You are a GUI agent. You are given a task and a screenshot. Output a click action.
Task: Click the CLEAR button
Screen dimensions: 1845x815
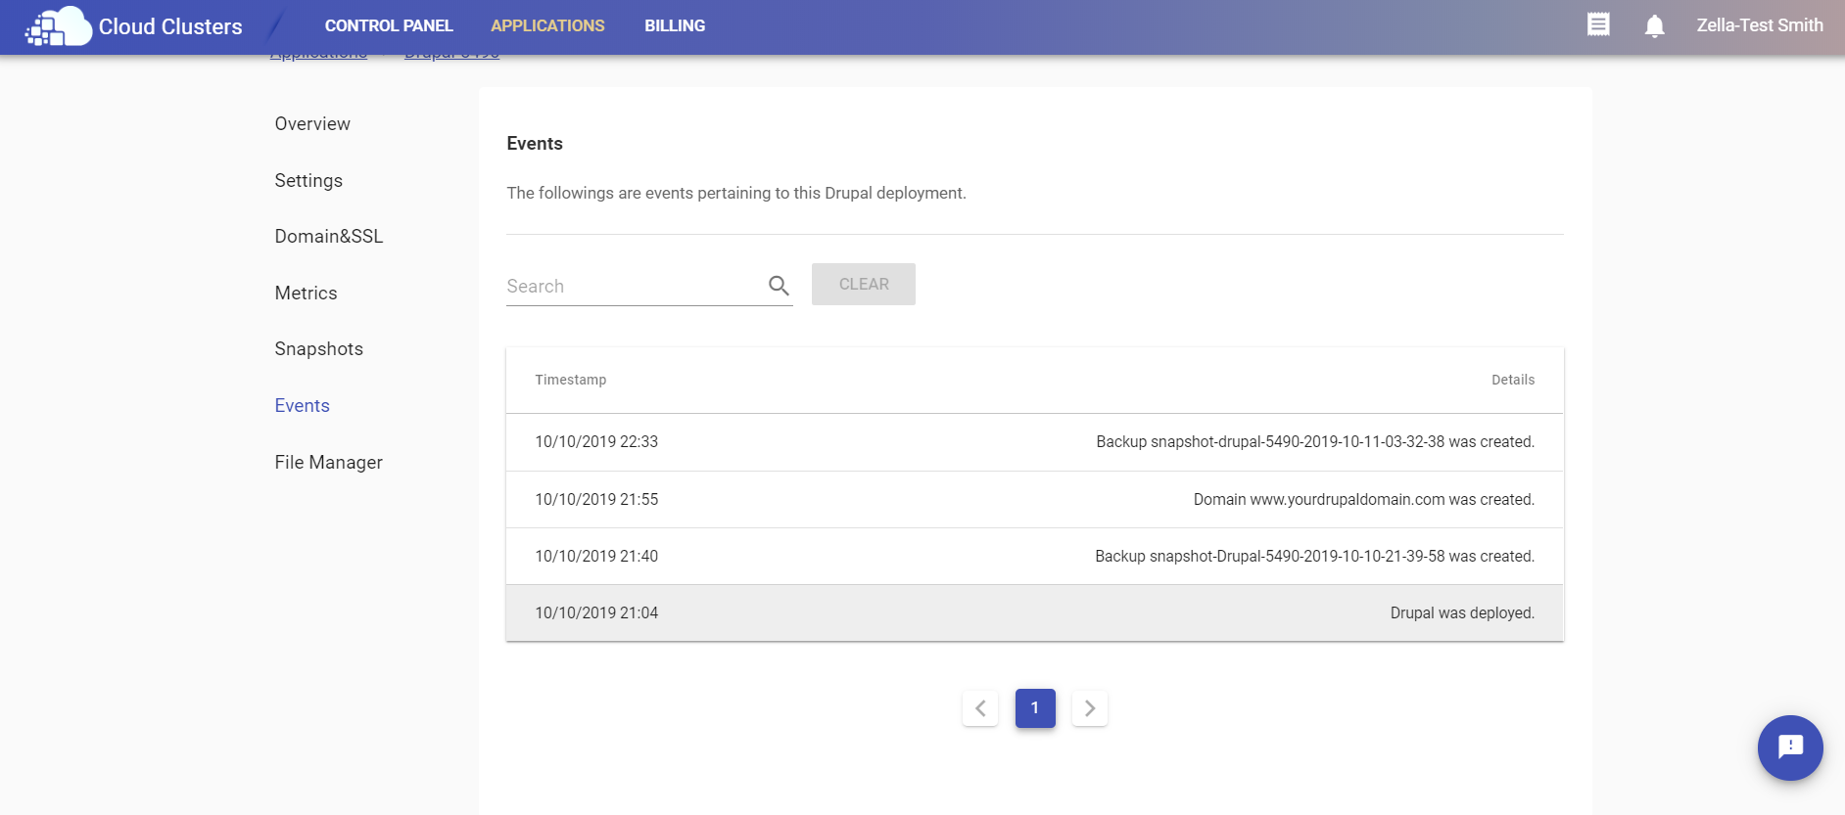tap(864, 285)
